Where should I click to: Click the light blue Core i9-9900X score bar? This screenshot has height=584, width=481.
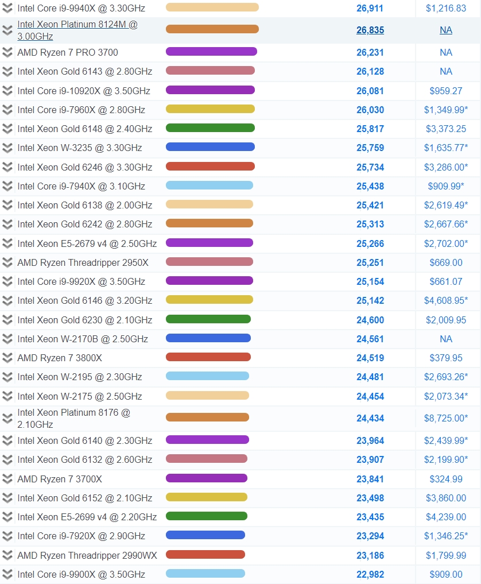point(205,574)
